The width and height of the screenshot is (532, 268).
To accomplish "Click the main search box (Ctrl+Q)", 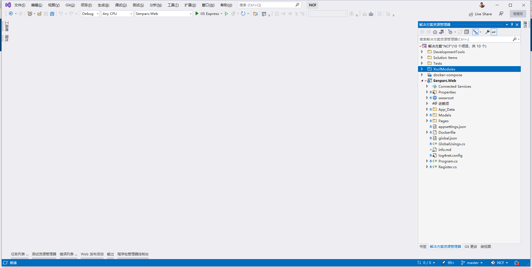I will tap(269, 5).
